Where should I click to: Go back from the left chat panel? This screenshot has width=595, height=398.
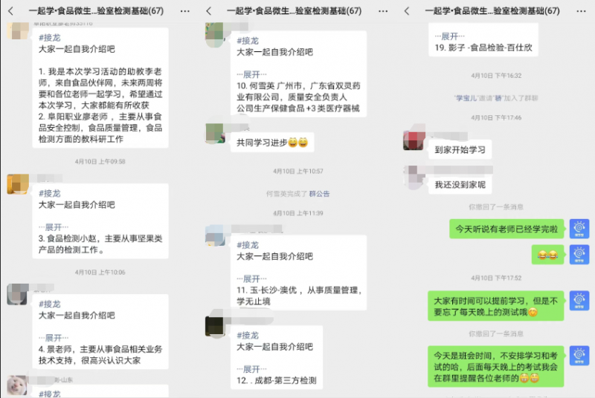coord(10,11)
